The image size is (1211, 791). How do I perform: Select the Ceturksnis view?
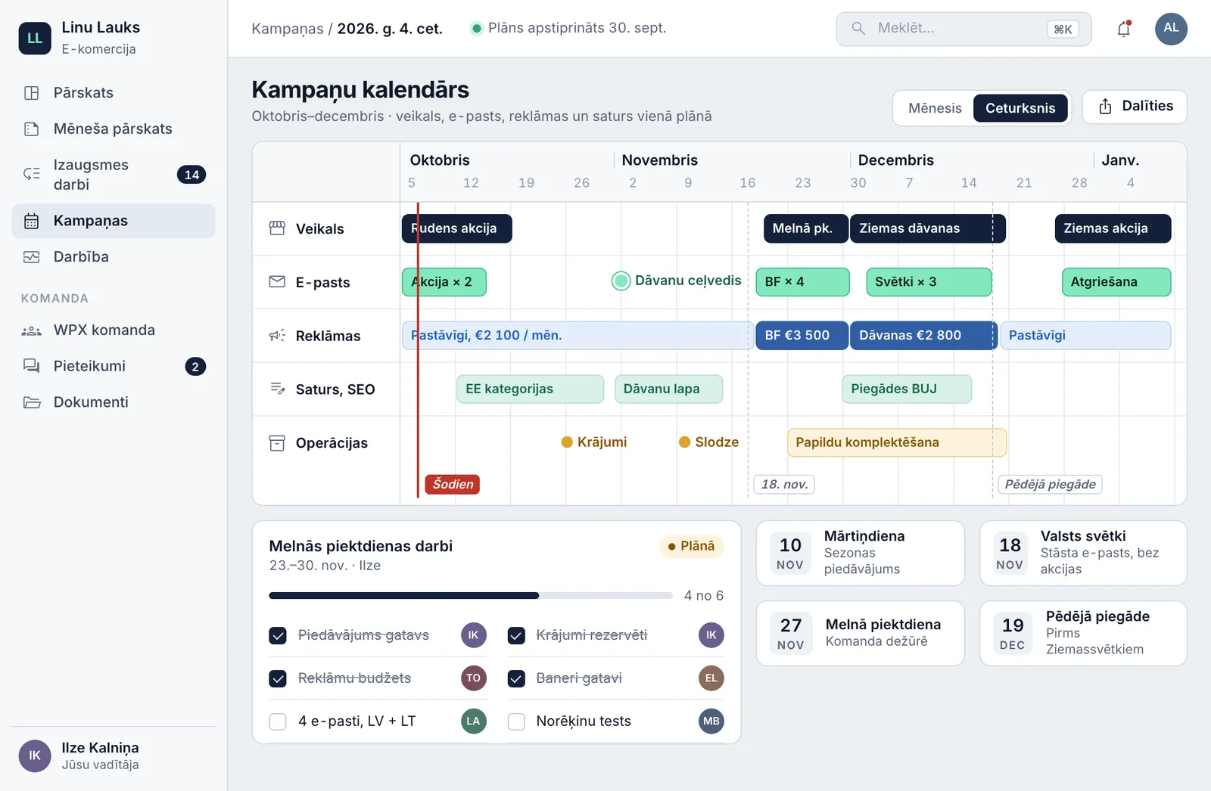click(x=1020, y=108)
